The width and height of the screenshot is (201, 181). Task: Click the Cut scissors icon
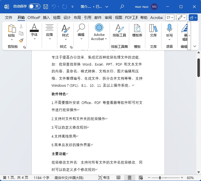click(x=21, y=26)
